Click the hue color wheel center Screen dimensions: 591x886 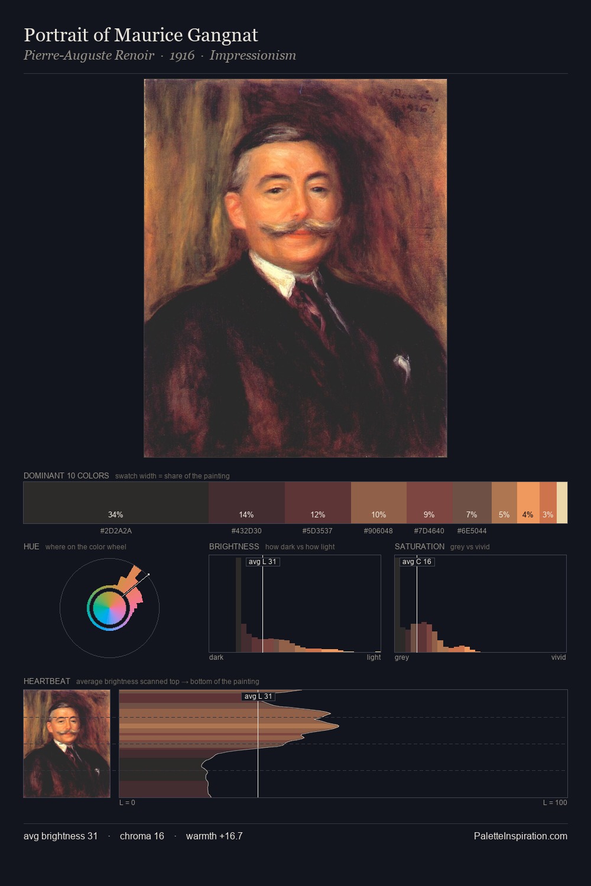pyautogui.click(x=109, y=608)
